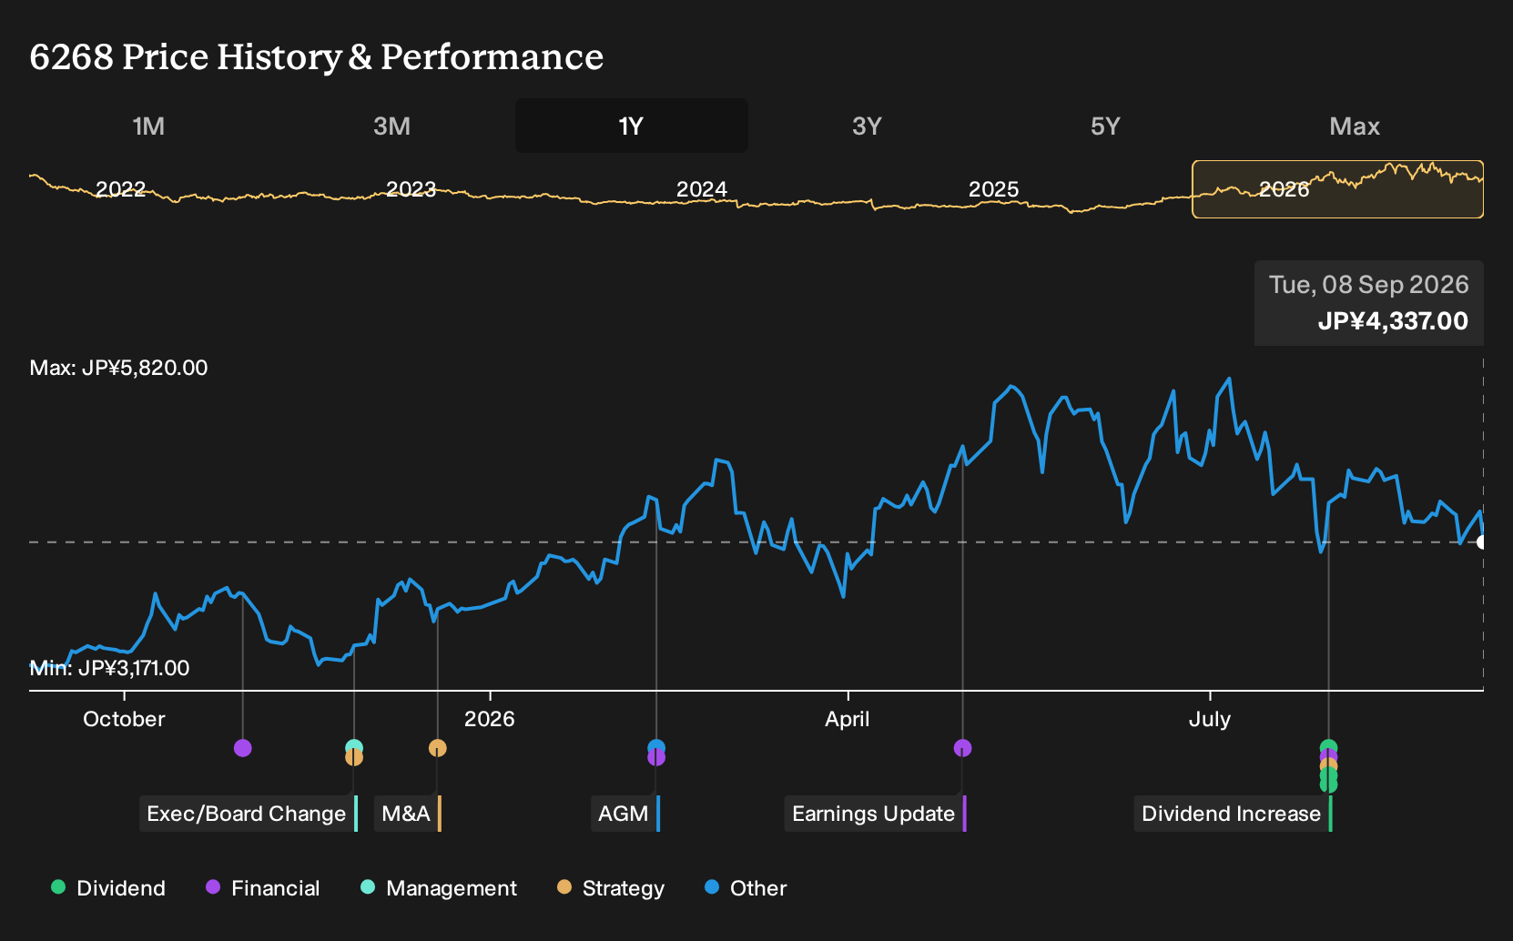Toggle the Other legend filter

click(746, 888)
